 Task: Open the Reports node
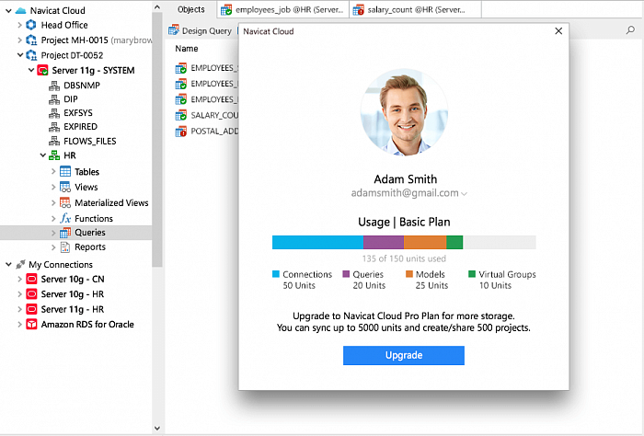(x=89, y=247)
